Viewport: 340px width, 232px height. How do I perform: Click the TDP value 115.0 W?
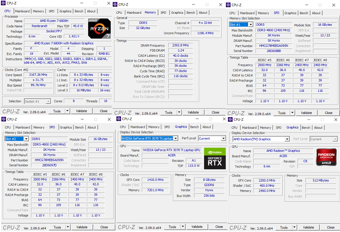[194, 166]
